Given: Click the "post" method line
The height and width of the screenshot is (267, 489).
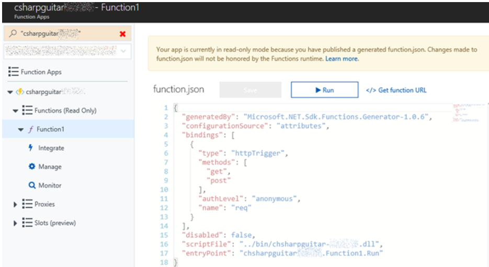Looking at the screenshot, I should point(218,180).
